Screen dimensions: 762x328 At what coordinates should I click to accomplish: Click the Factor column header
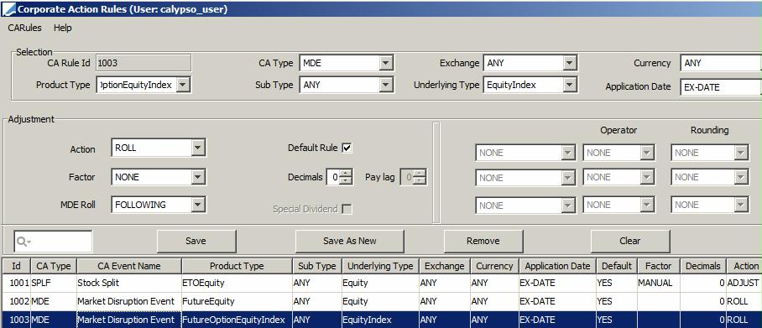coord(658,266)
